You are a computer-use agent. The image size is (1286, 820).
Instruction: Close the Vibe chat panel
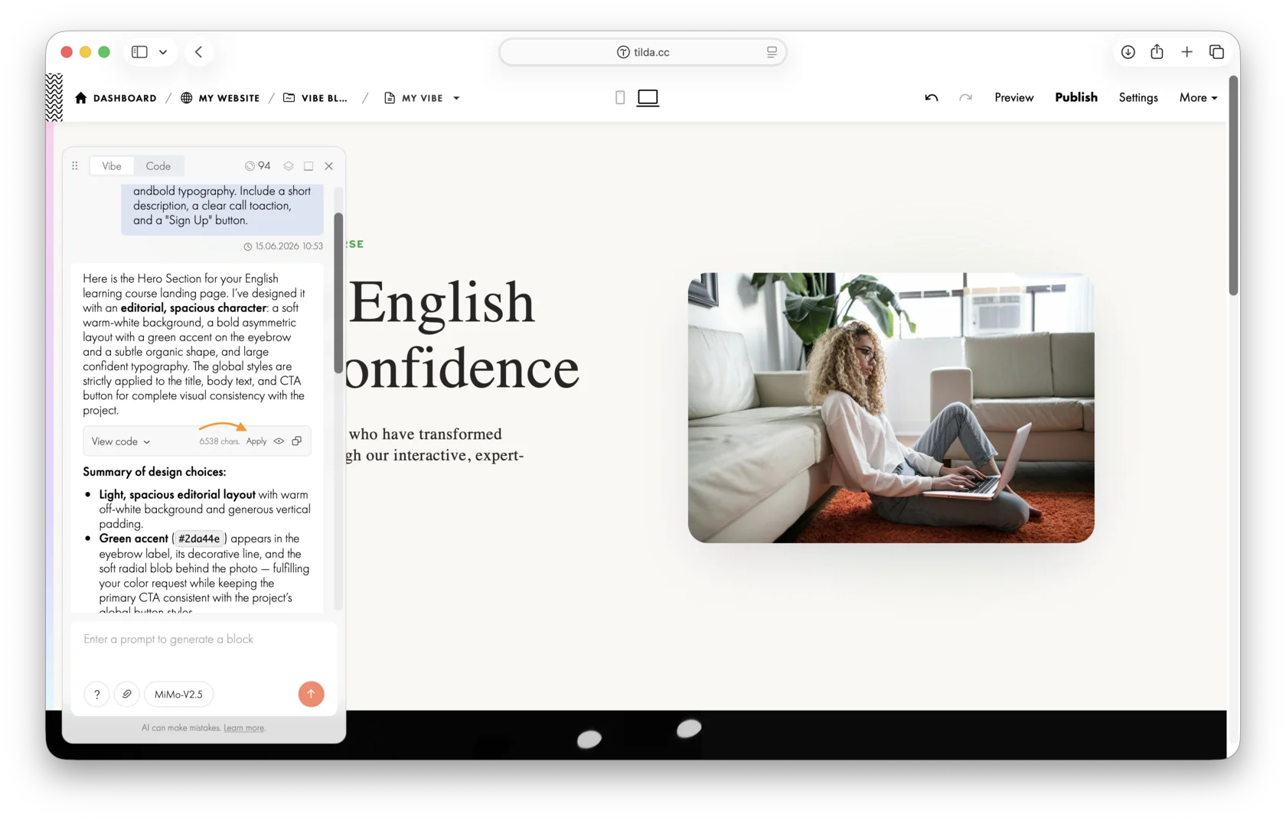click(329, 166)
